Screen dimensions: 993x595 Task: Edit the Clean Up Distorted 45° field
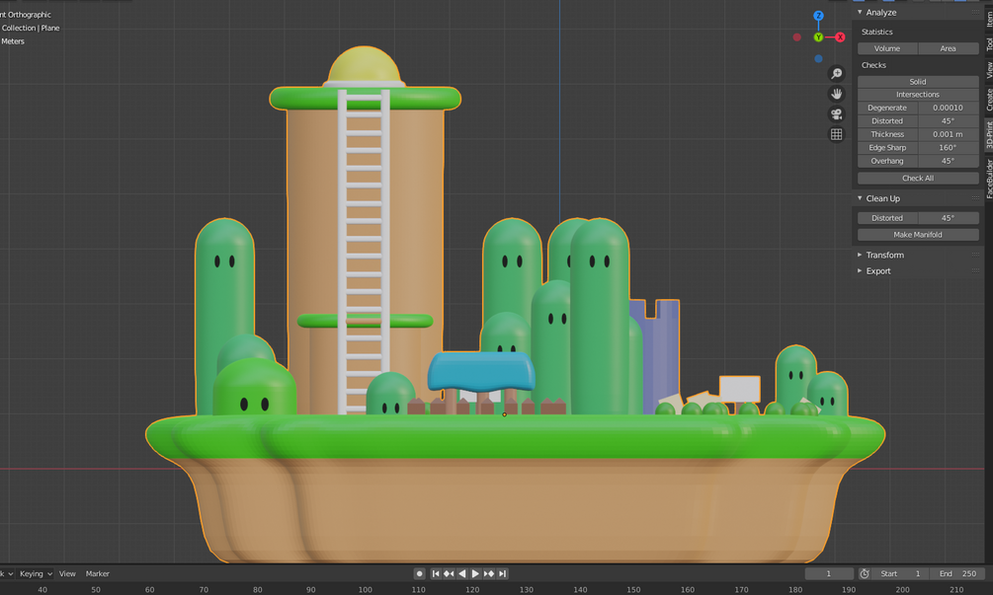(948, 217)
